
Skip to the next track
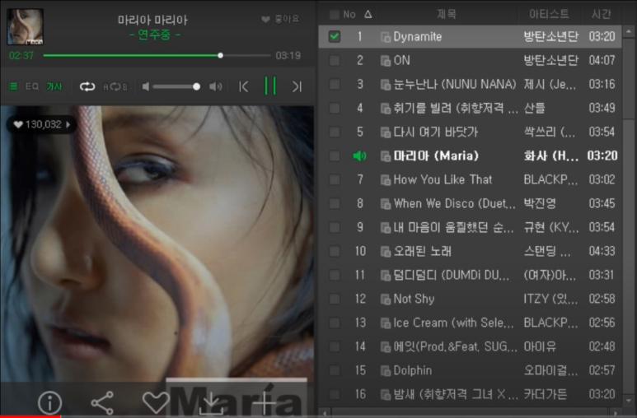coord(297,86)
